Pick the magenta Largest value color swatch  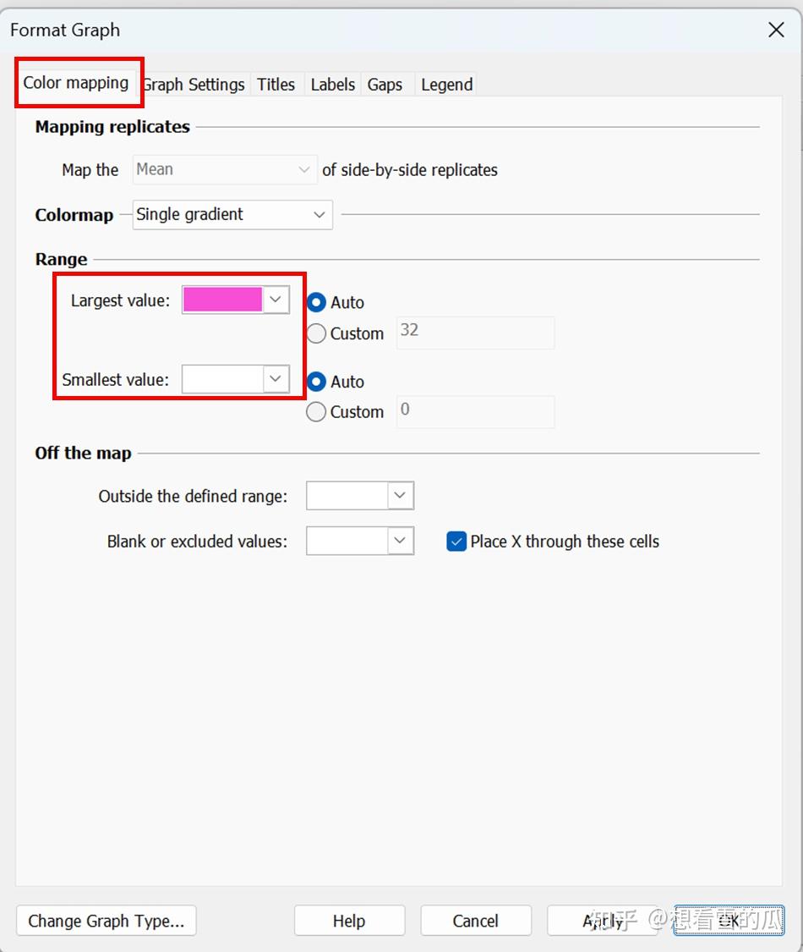point(235,300)
